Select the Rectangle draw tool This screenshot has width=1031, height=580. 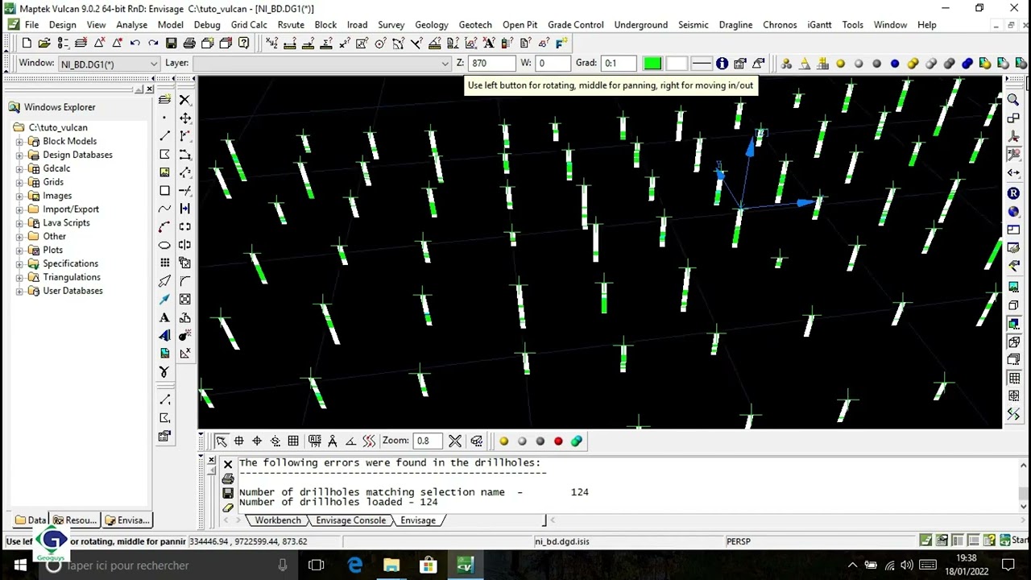(x=164, y=191)
